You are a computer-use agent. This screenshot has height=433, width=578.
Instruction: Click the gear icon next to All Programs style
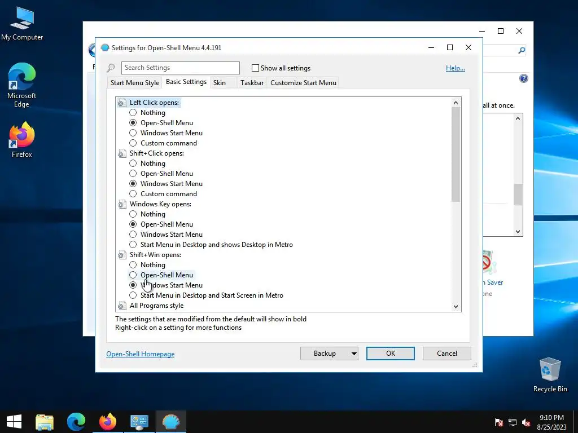click(122, 306)
